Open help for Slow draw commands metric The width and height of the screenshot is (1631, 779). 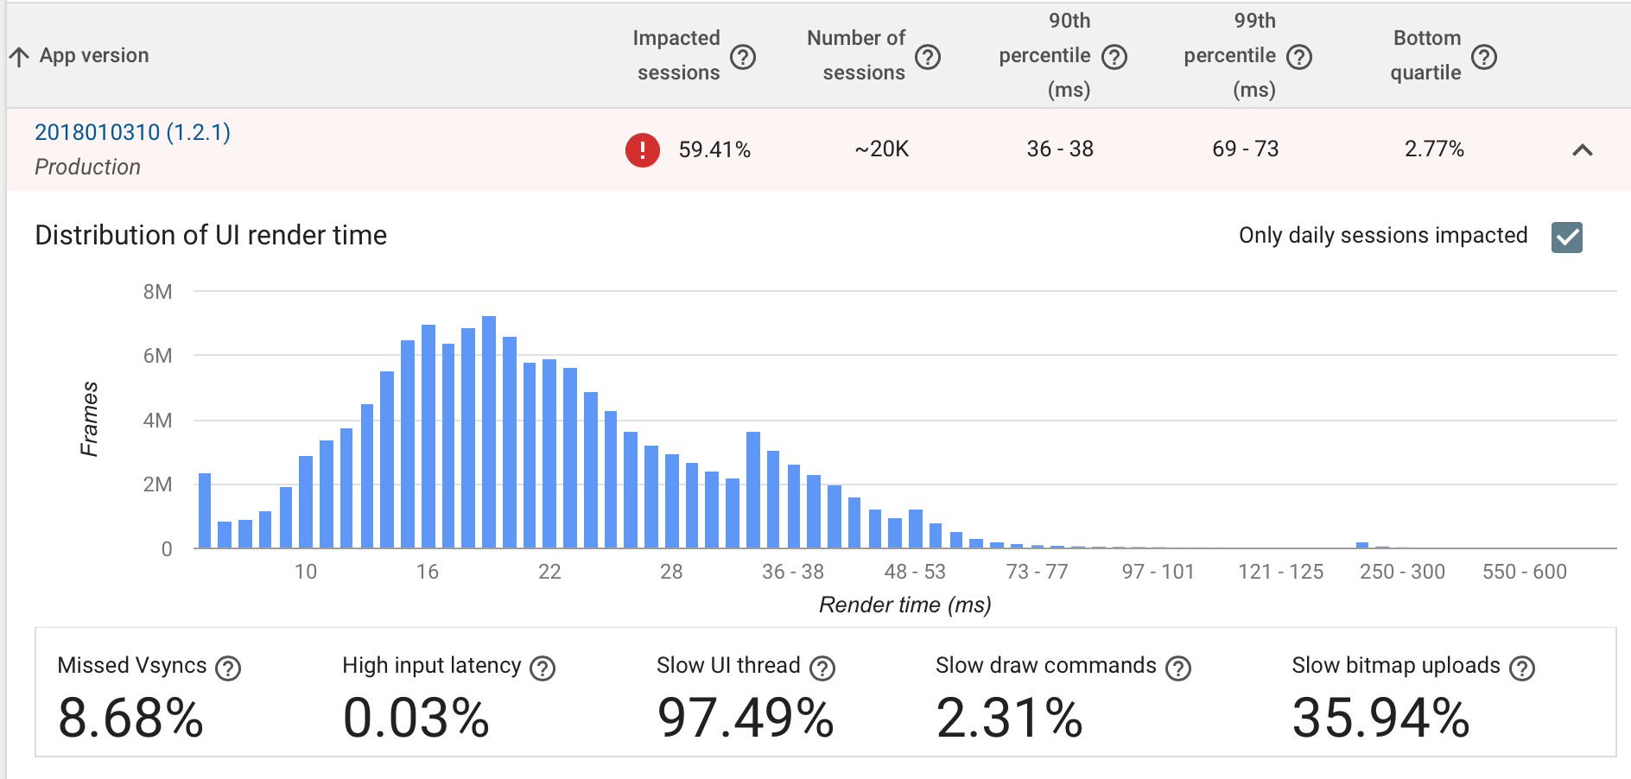pyautogui.click(x=1177, y=666)
